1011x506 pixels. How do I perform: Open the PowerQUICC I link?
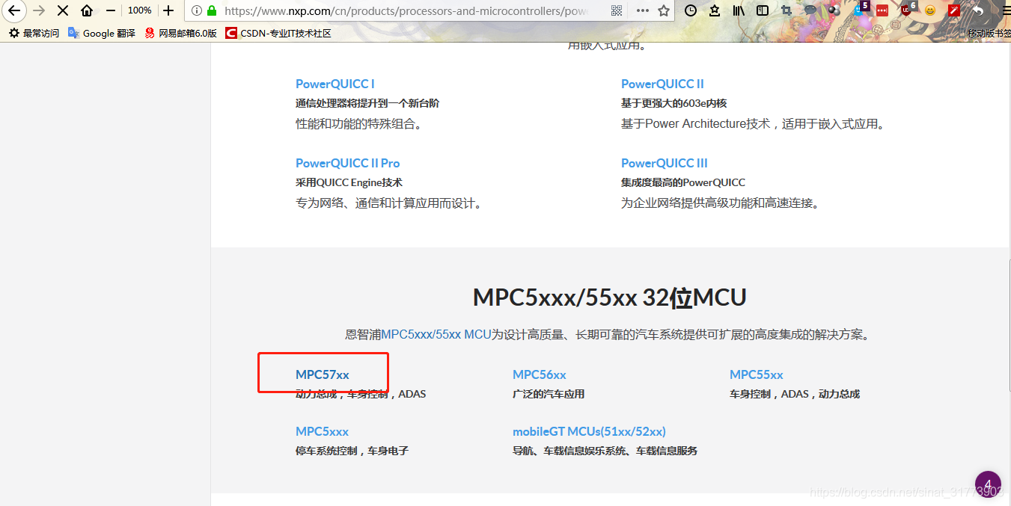335,84
